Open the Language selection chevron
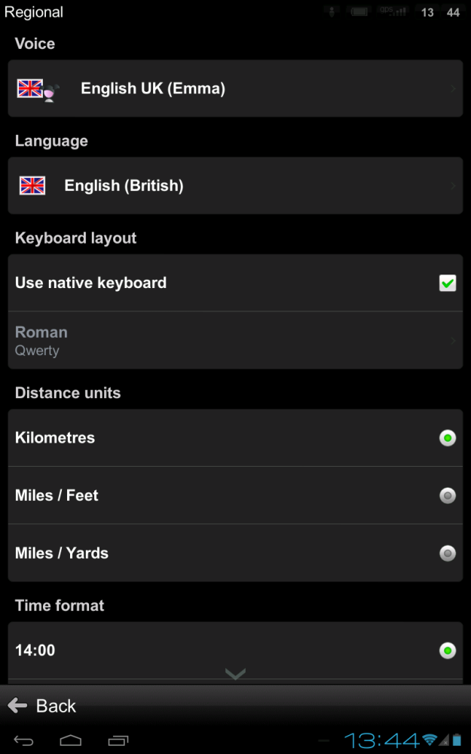The height and width of the screenshot is (754, 471). click(453, 185)
